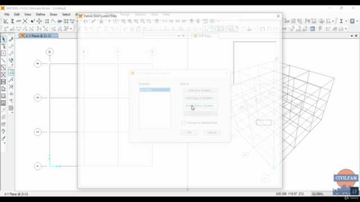Close the Define Grid System Data dialog

[278, 16]
